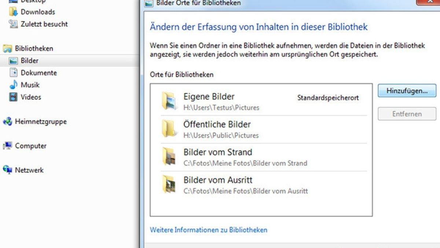
Task: Click the disabled Entfernen button
Action: 407,114
